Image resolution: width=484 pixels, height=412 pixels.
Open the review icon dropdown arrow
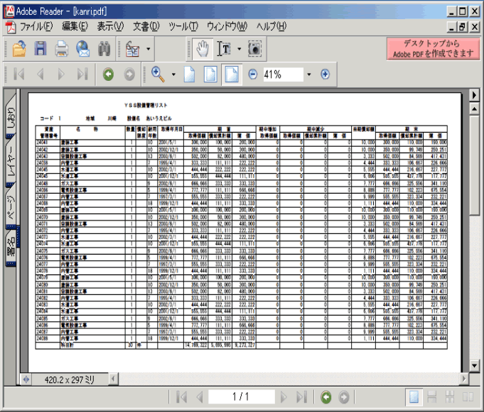[149, 49]
